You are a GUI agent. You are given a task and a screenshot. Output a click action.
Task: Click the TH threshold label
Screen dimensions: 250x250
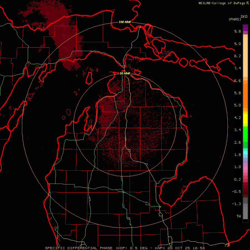pyautogui.click(x=239, y=216)
